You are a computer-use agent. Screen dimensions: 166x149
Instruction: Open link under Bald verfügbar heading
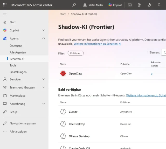(x=146, y=95)
